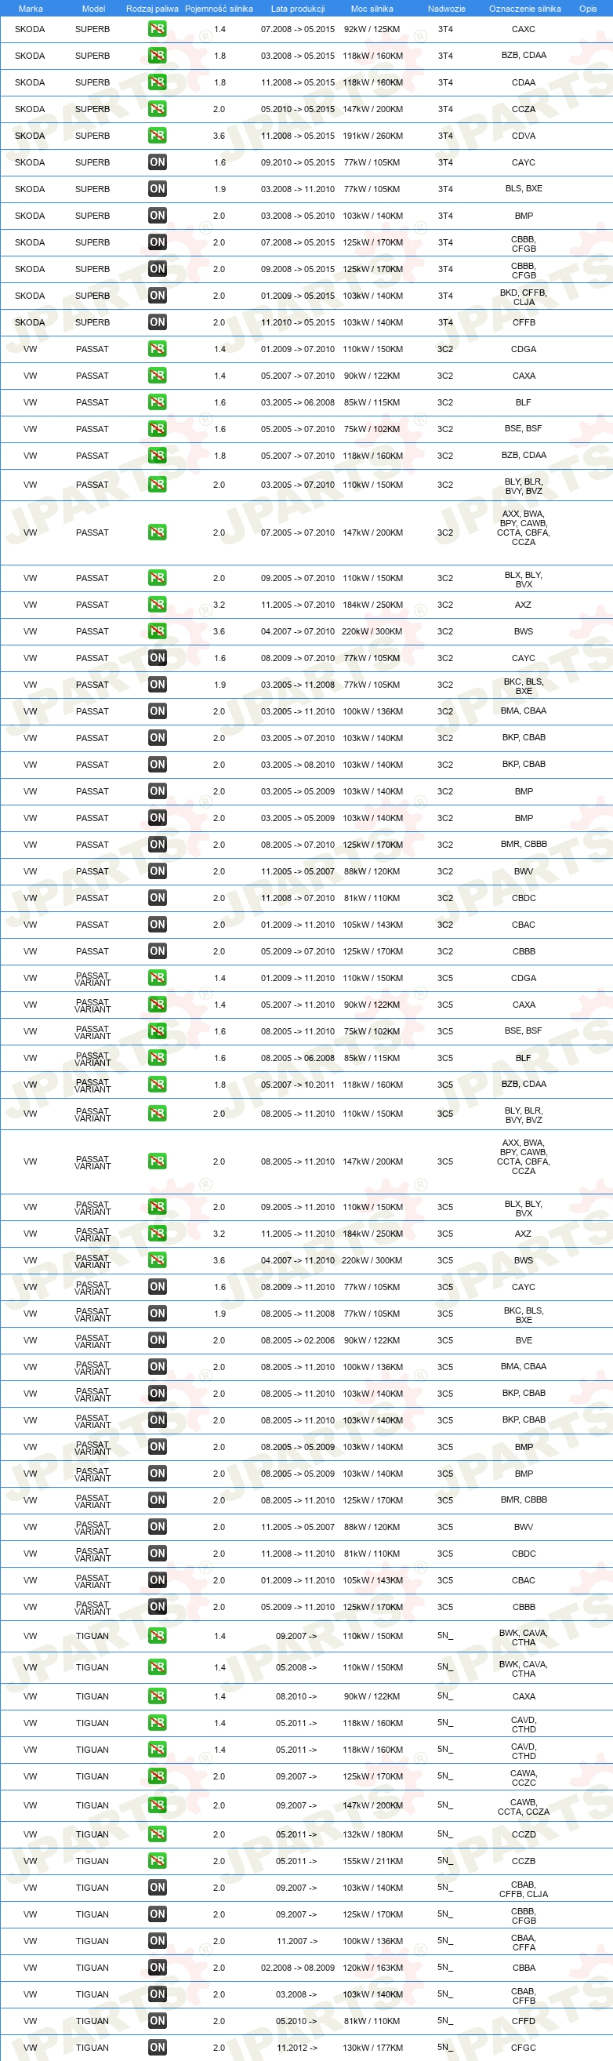
Task: Select the diesel icon for Passat Variant CBBB
Action: tap(158, 1607)
